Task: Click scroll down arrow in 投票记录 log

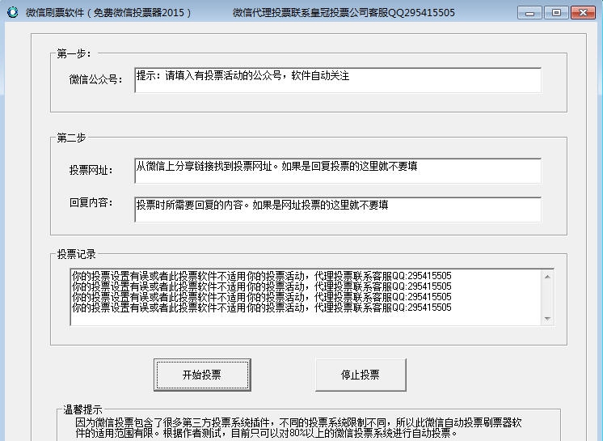Action: (547, 319)
